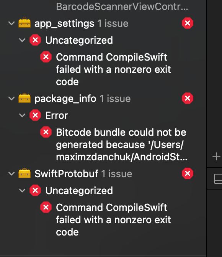The width and height of the screenshot is (222, 257).
Task: Collapse the Uncategorized group under app_settings
Action: [x=22, y=40]
